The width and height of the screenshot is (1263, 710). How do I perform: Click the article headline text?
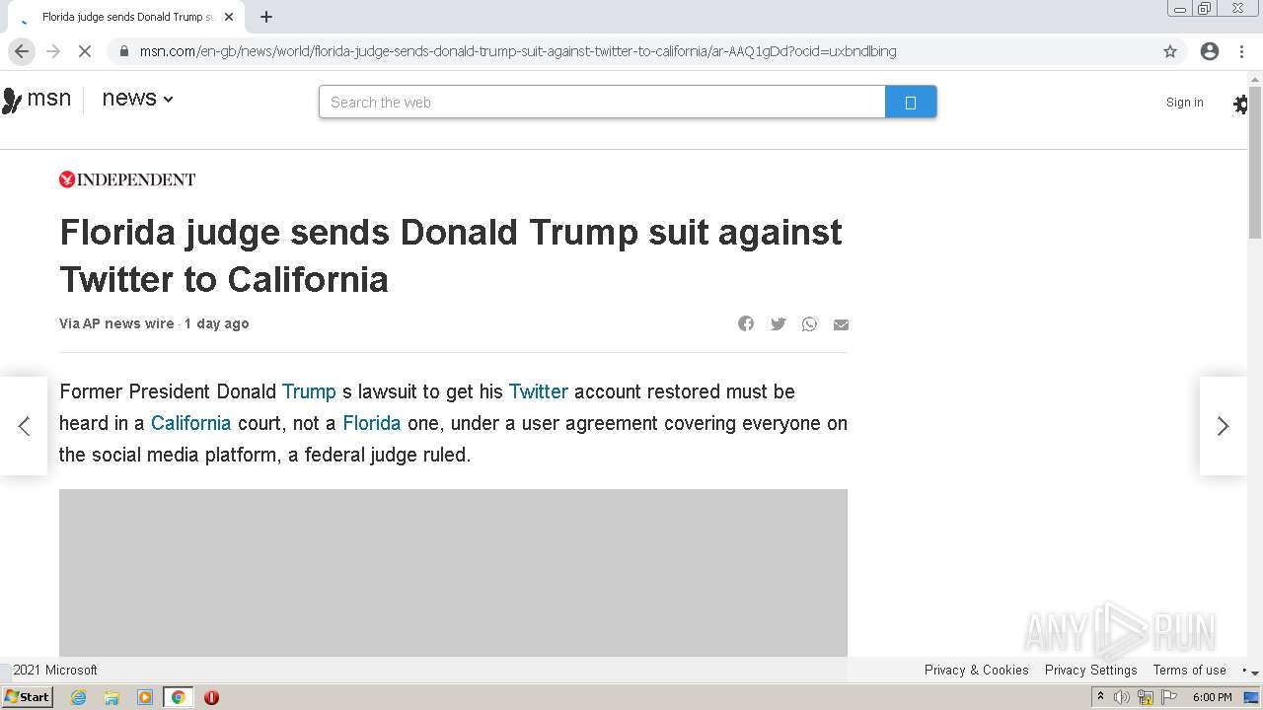coord(451,255)
